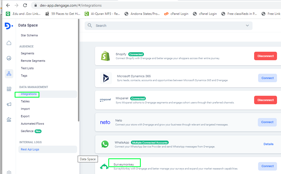This screenshot has width=281, height=174.
Task: Open the campaigns megaphone icon
Action: coord(9,104)
